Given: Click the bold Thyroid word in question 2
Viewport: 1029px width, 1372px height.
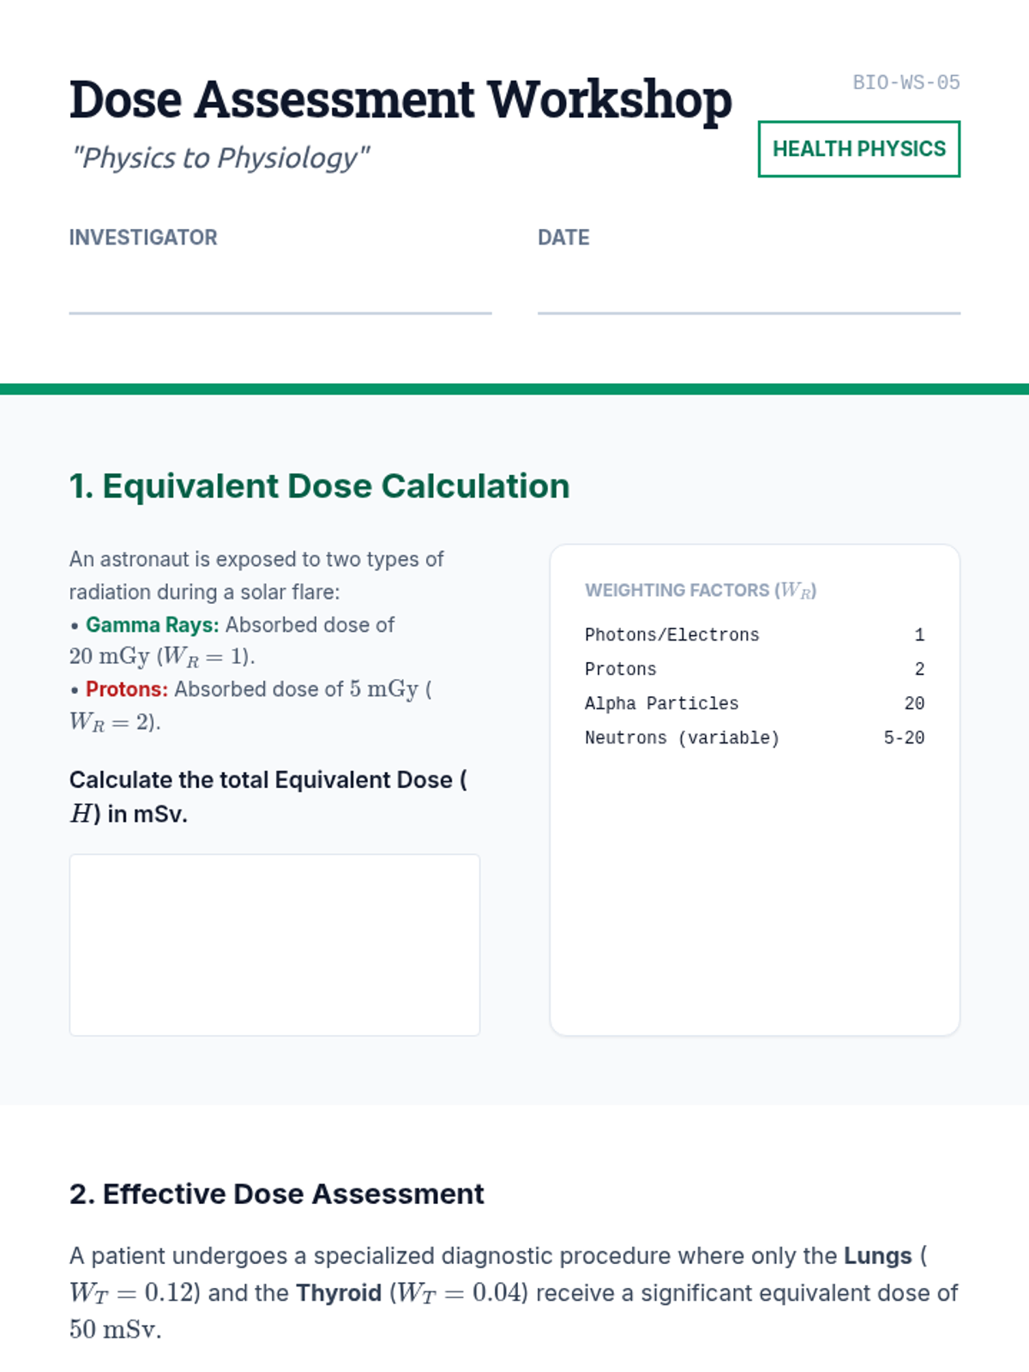Looking at the screenshot, I should [x=339, y=1293].
